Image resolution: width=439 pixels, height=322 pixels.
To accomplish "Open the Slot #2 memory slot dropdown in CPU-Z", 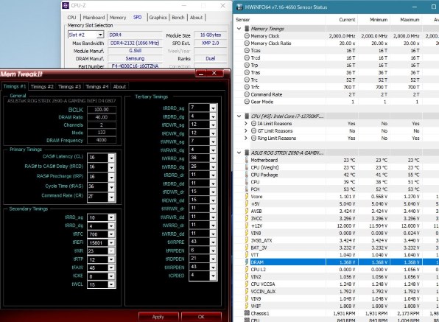I will (x=100, y=35).
